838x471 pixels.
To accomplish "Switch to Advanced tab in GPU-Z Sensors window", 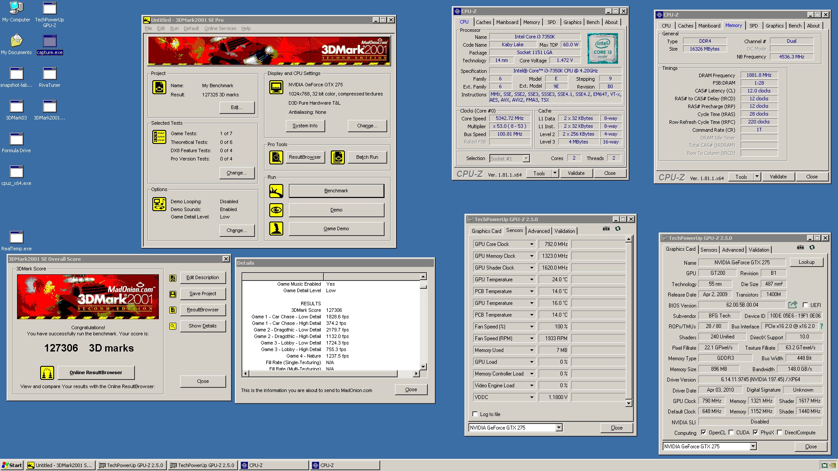I will coord(539,231).
